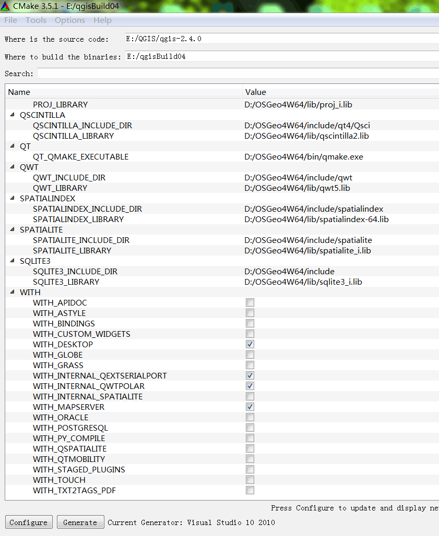Collapse the QWT group
The height and width of the screenshot is (536, 439).
[x=13, y=167]
